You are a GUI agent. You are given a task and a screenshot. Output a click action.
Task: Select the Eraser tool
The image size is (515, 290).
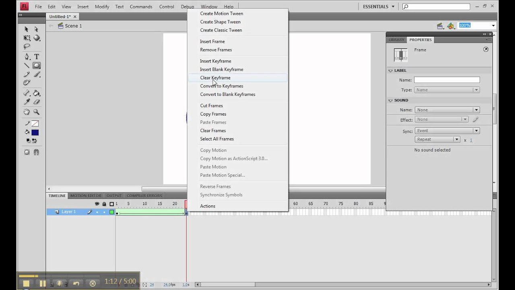[37, 102]
